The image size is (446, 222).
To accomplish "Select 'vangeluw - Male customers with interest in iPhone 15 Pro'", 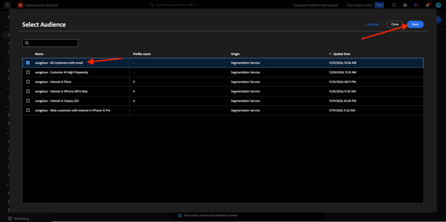I will click(x=73, y=110).
